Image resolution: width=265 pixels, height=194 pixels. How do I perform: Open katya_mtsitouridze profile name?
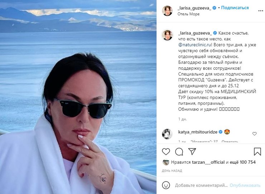(x=198, y=132)
